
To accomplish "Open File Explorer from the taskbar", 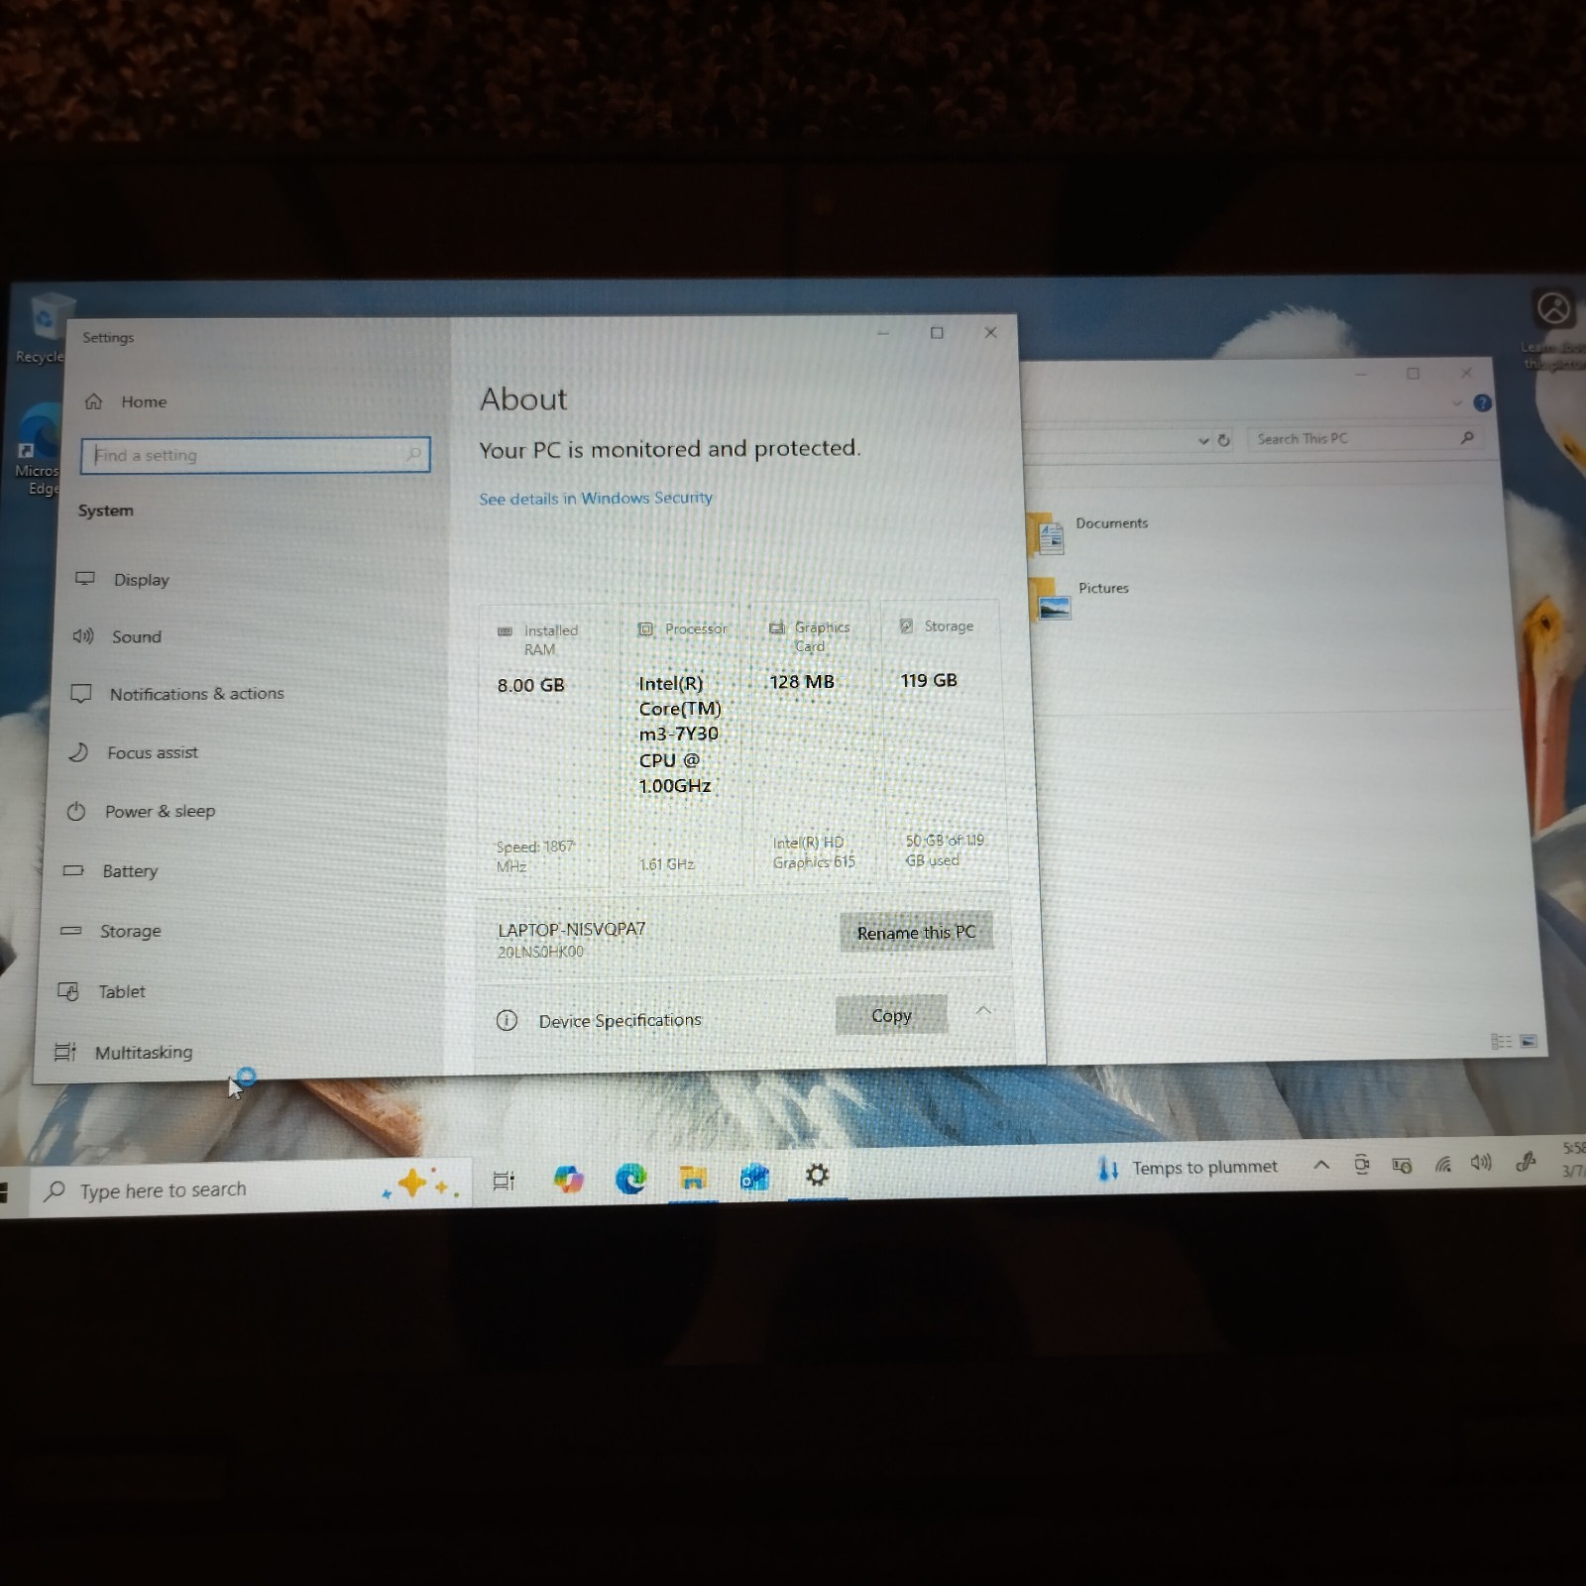I will [x=693, y=1177].
